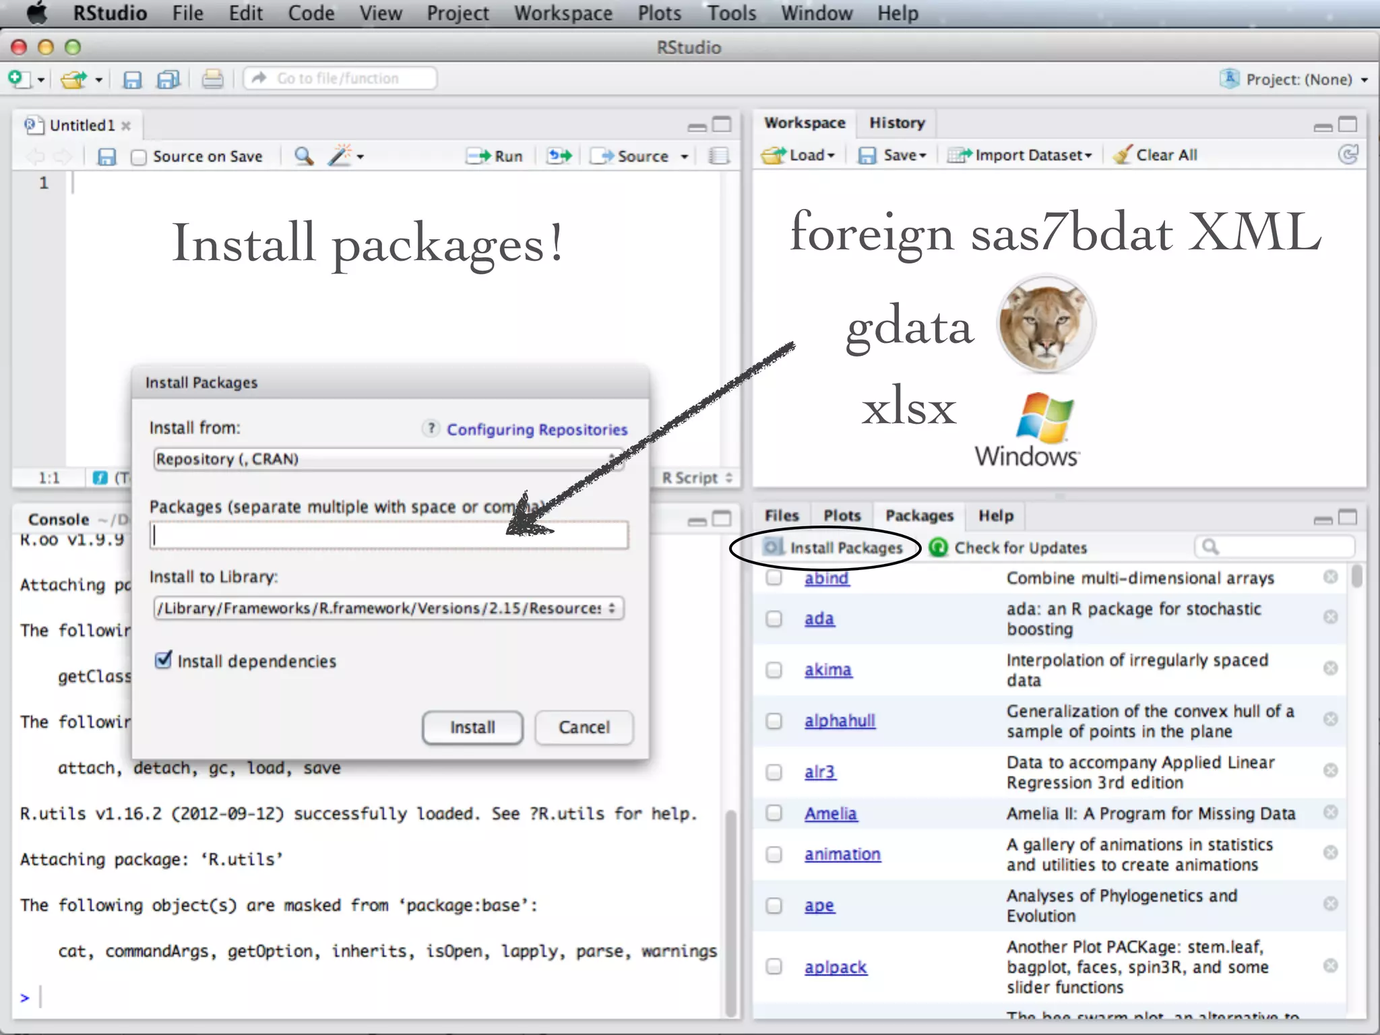Check the akima package checkbox
Viewport: 1380px width, 1035px height.
pos(774,670)
